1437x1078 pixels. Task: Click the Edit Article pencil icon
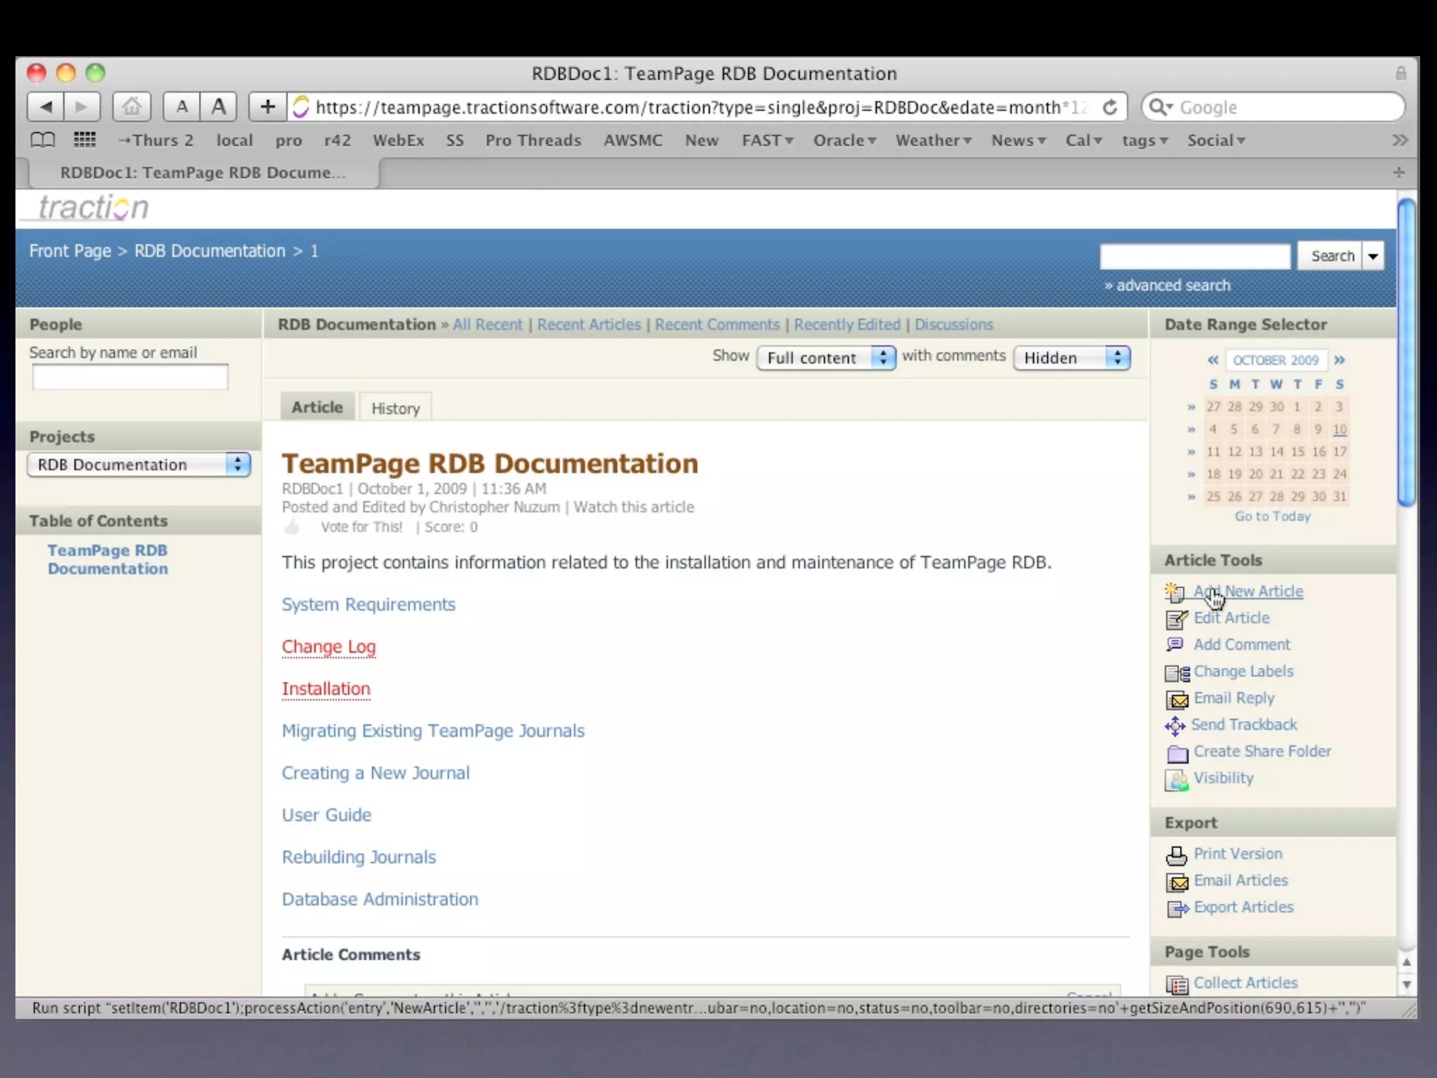[x=1176, y=619]
